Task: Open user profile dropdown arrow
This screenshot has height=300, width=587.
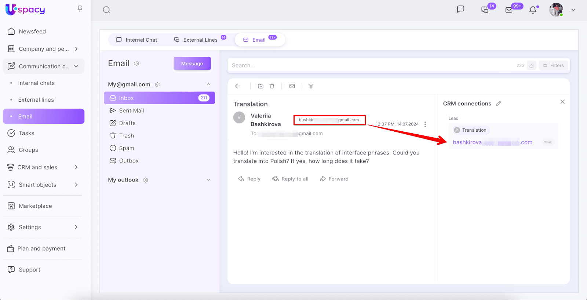Action: coord(573,10)
